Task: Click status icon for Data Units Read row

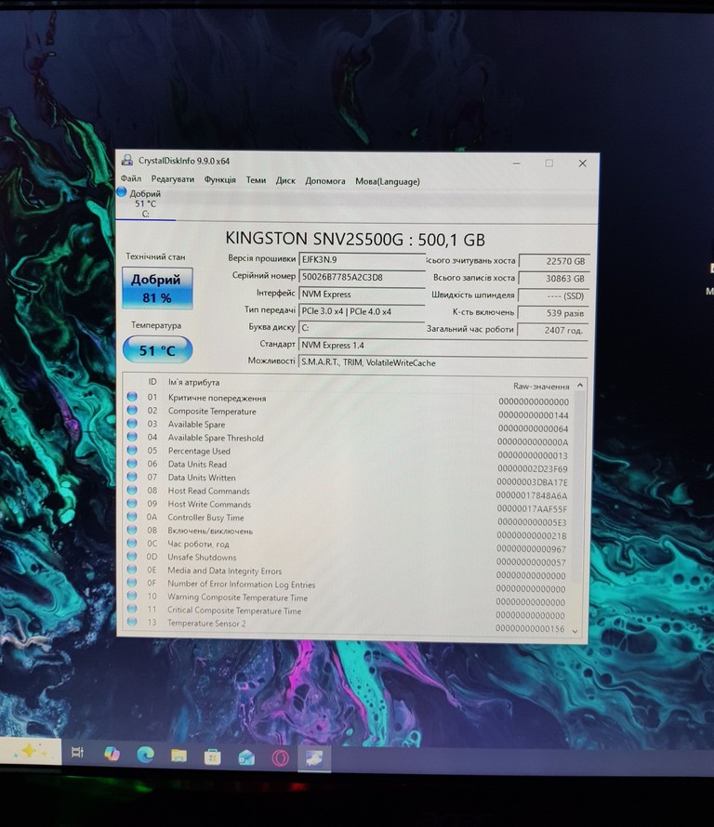Action: point(132,463)
